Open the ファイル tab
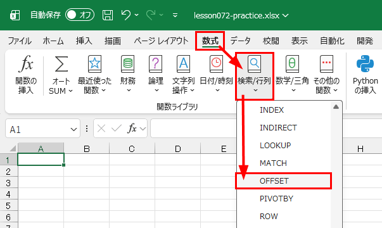This screenshot has height=228, width=382. [x=20, y=41]
